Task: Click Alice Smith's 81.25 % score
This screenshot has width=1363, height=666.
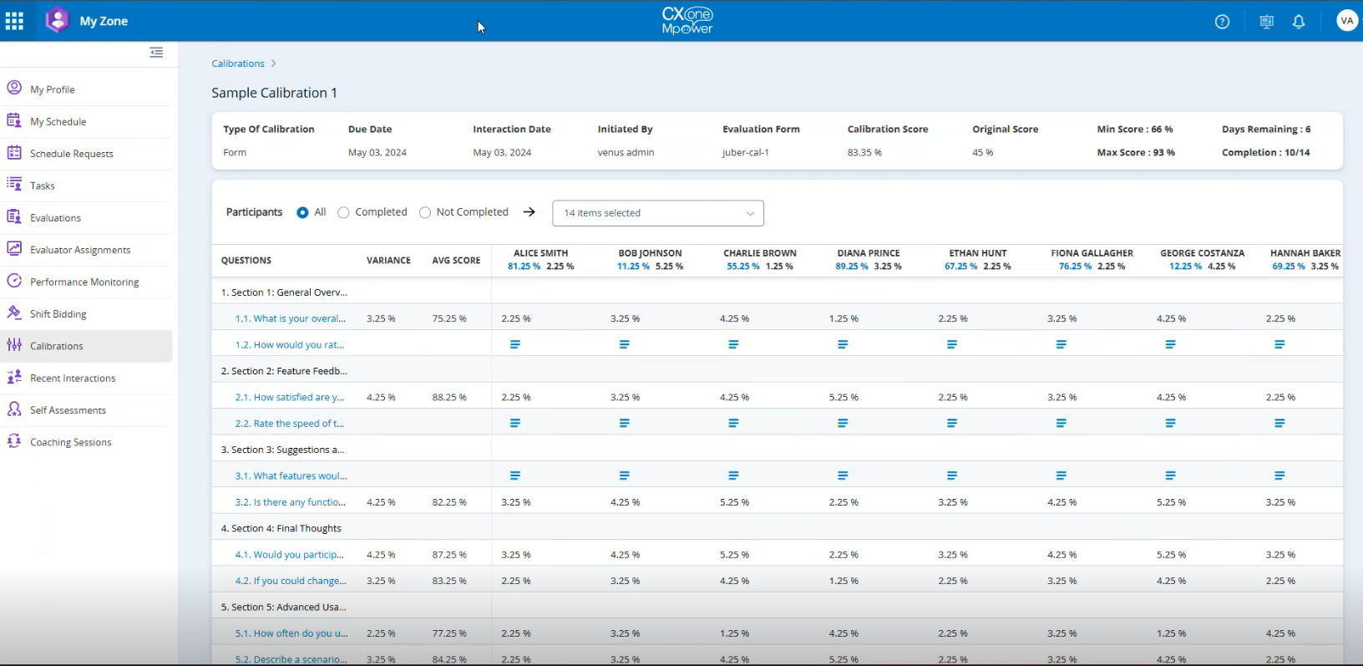Action: click(x=524, y=267)
